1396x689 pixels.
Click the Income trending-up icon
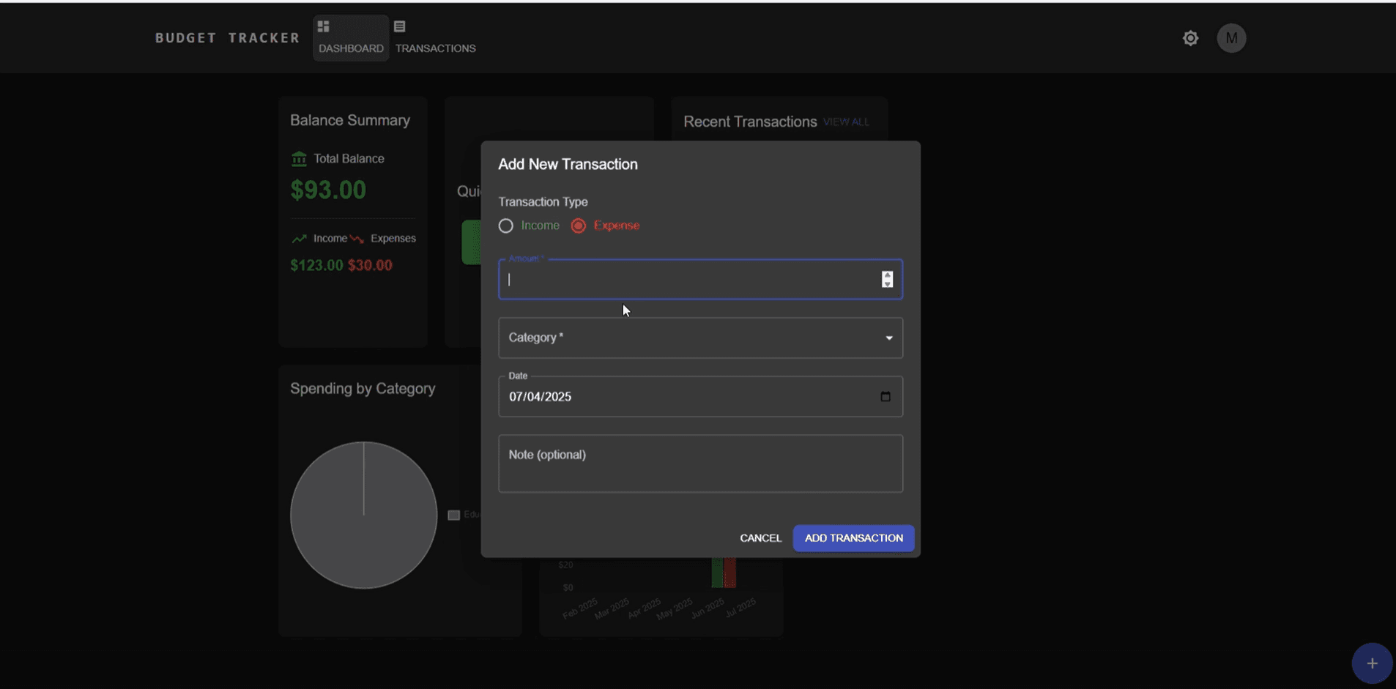(x=299, y=239)
